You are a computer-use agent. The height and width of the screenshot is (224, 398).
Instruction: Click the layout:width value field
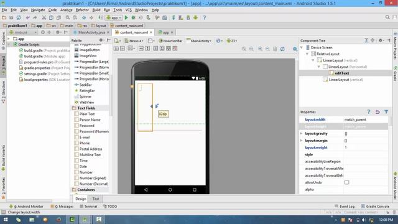[x=366, y=119]
